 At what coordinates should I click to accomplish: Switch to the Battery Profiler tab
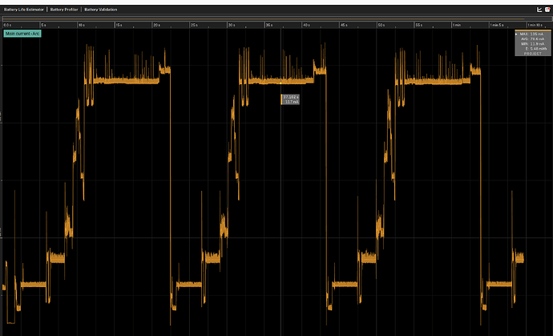64,10
